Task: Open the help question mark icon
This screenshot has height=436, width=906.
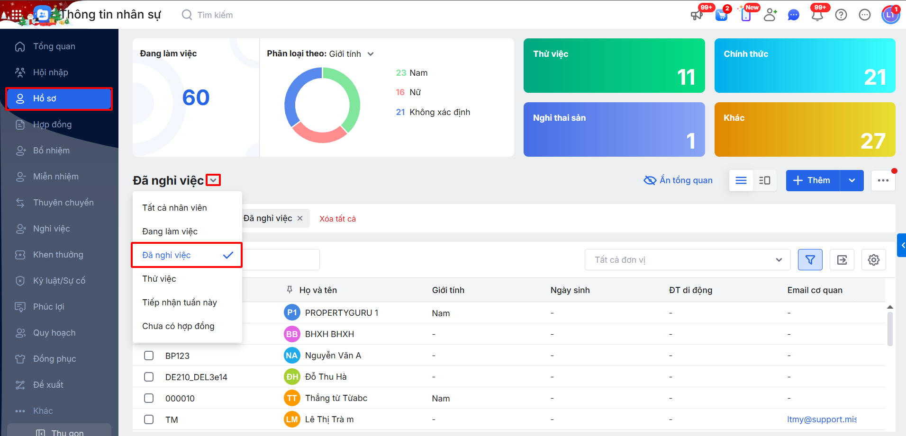Action: tap(841, 15)
